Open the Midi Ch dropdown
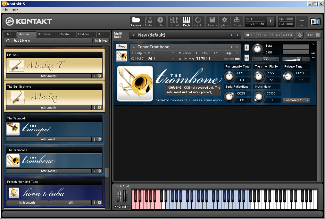The image size is (325, 219). (173, 58)
